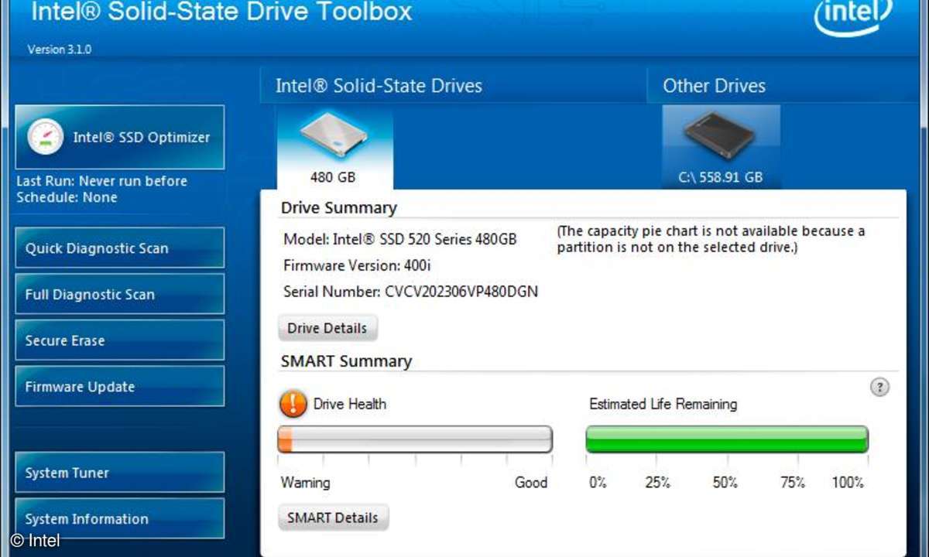Click the Warning label under Drive Health
The image size is (929, 557).
click(305, 483)
